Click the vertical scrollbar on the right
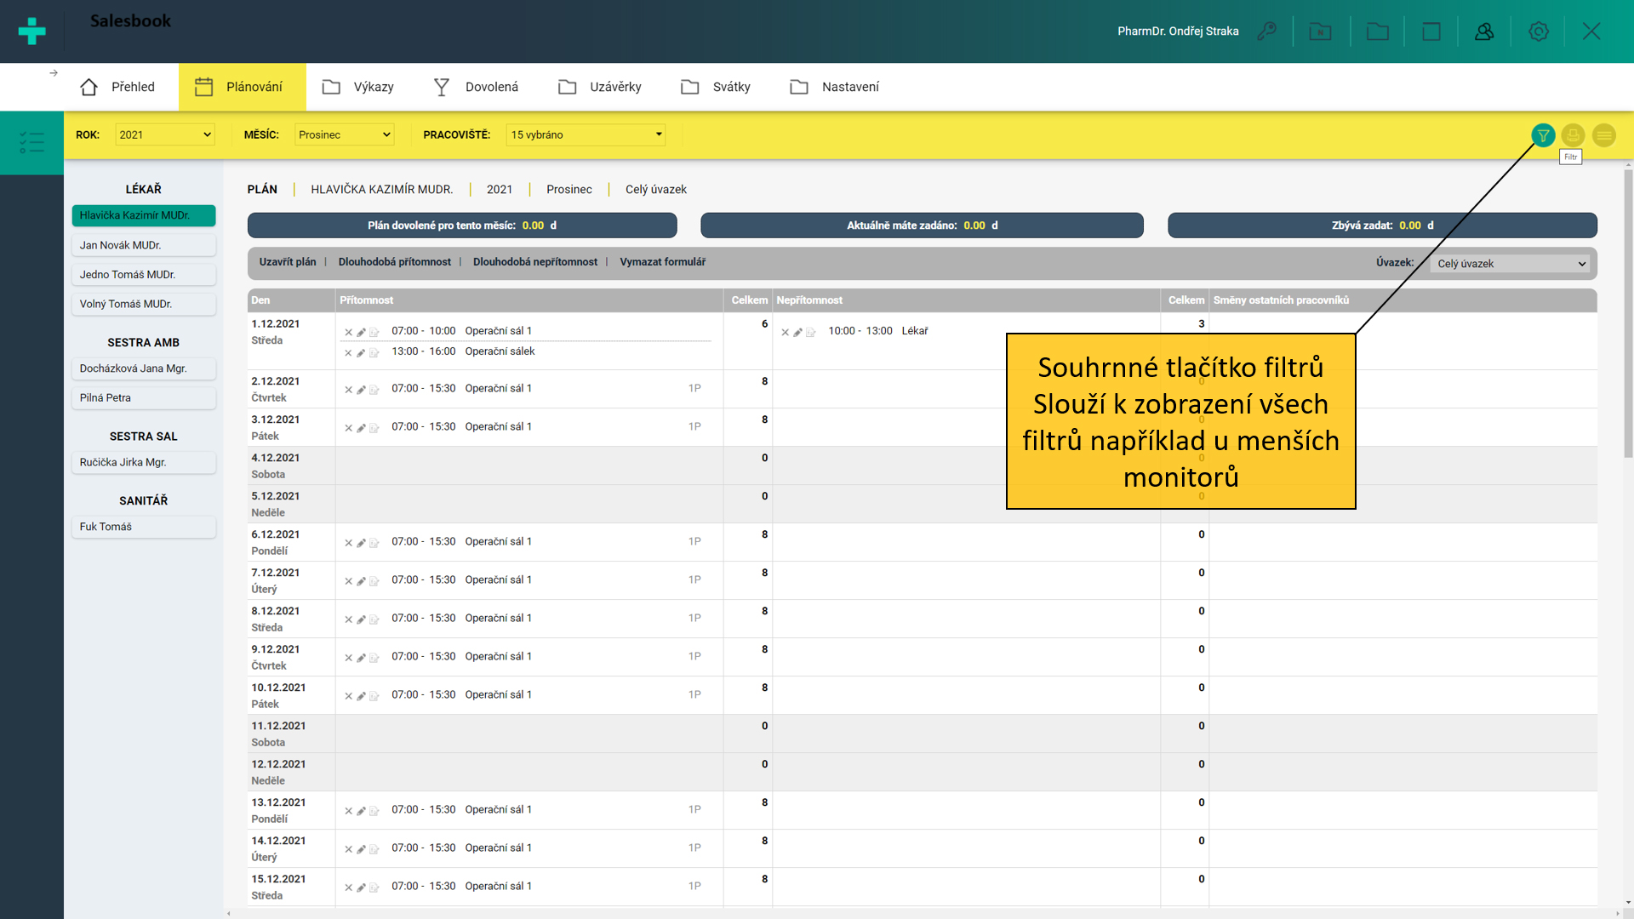This screenshot has width=1634, height=919. point(1627,315)
